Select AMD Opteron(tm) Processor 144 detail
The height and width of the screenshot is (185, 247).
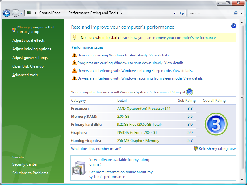144,109
